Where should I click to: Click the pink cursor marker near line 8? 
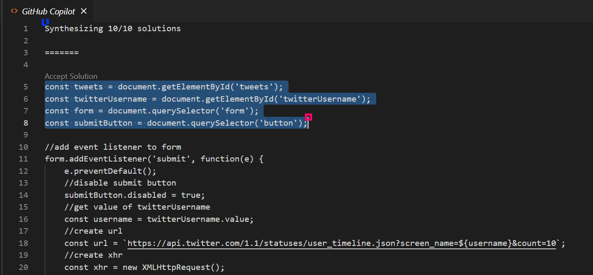pos(308,117)
